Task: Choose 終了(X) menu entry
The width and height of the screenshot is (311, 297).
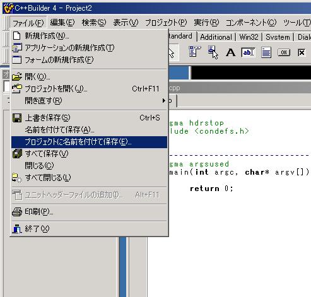Action: click(x=89, y=229)
